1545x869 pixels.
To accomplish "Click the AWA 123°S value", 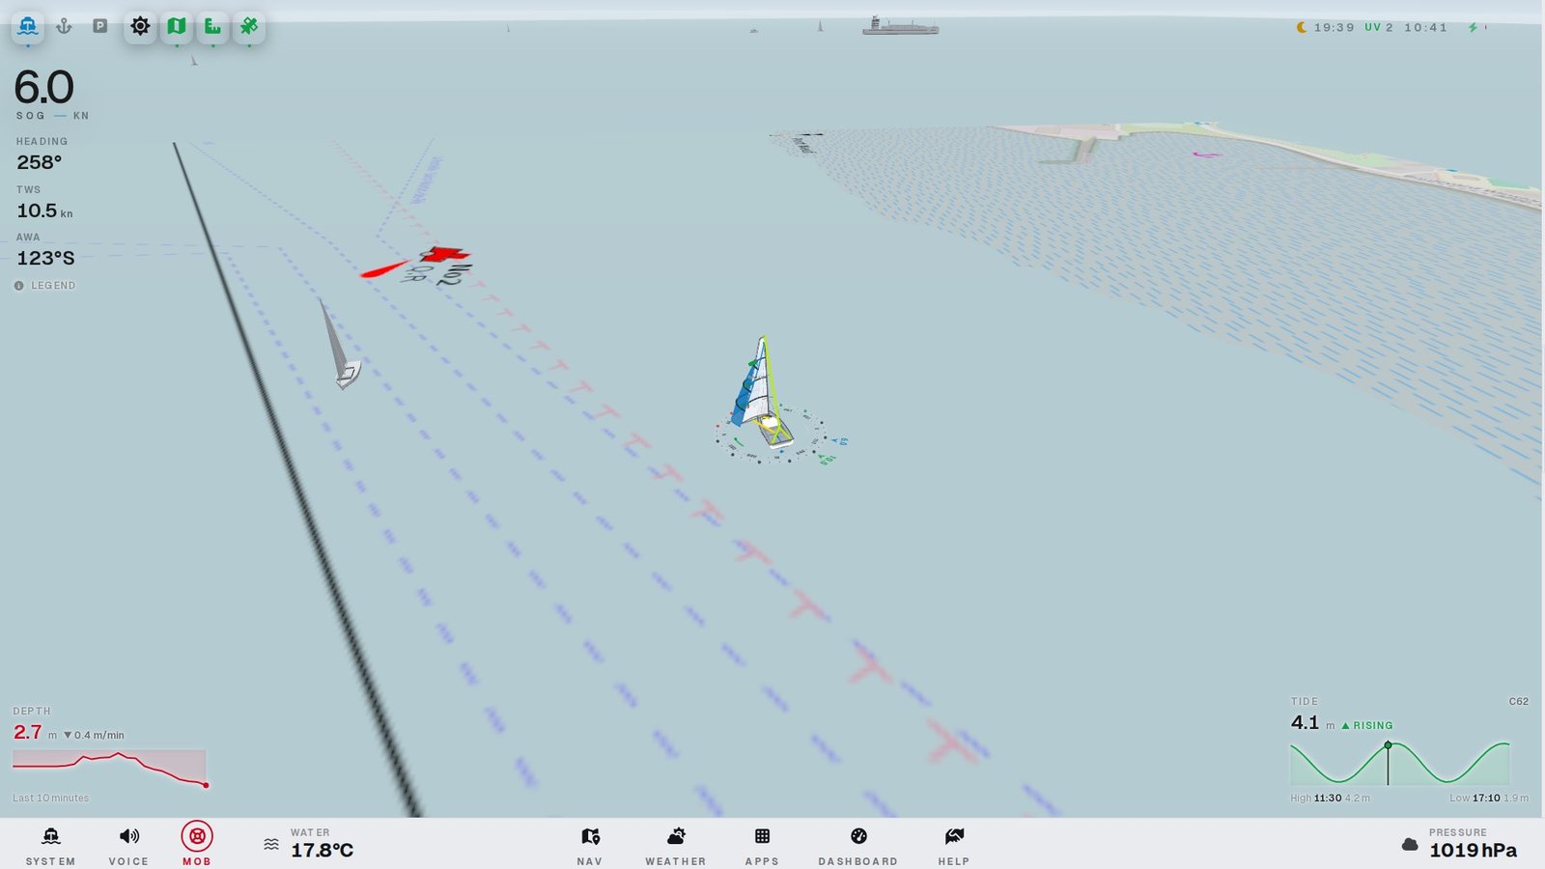I will point(45,258).
